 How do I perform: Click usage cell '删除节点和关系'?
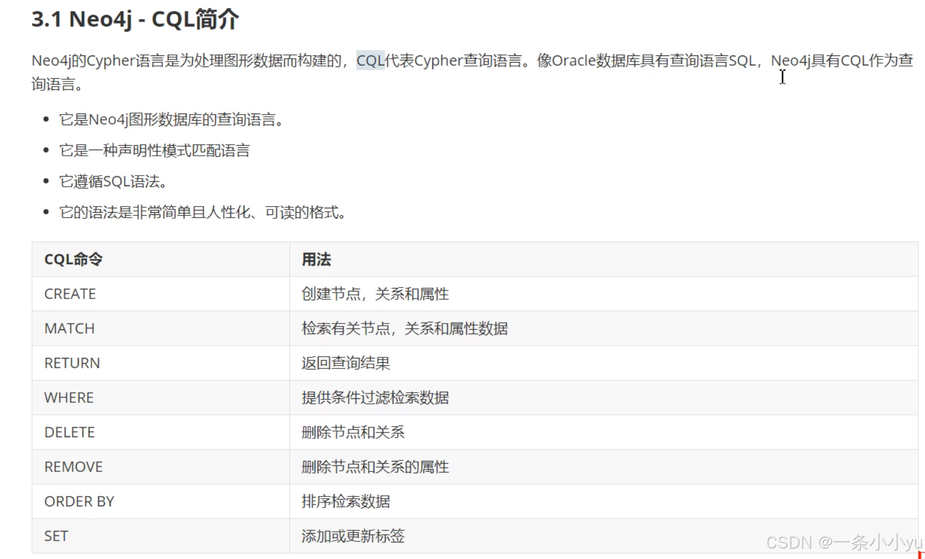(604, 432)
